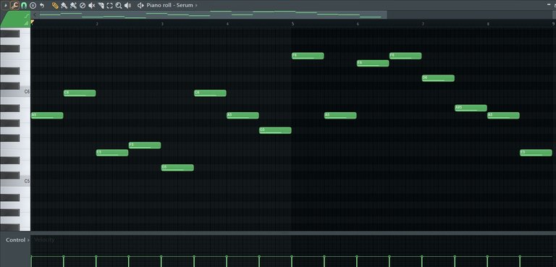Open the stamp chord tool

(33, 5)
